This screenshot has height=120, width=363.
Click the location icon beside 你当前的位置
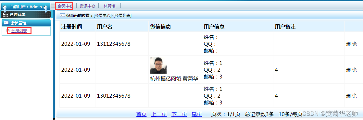pos(62,15)
